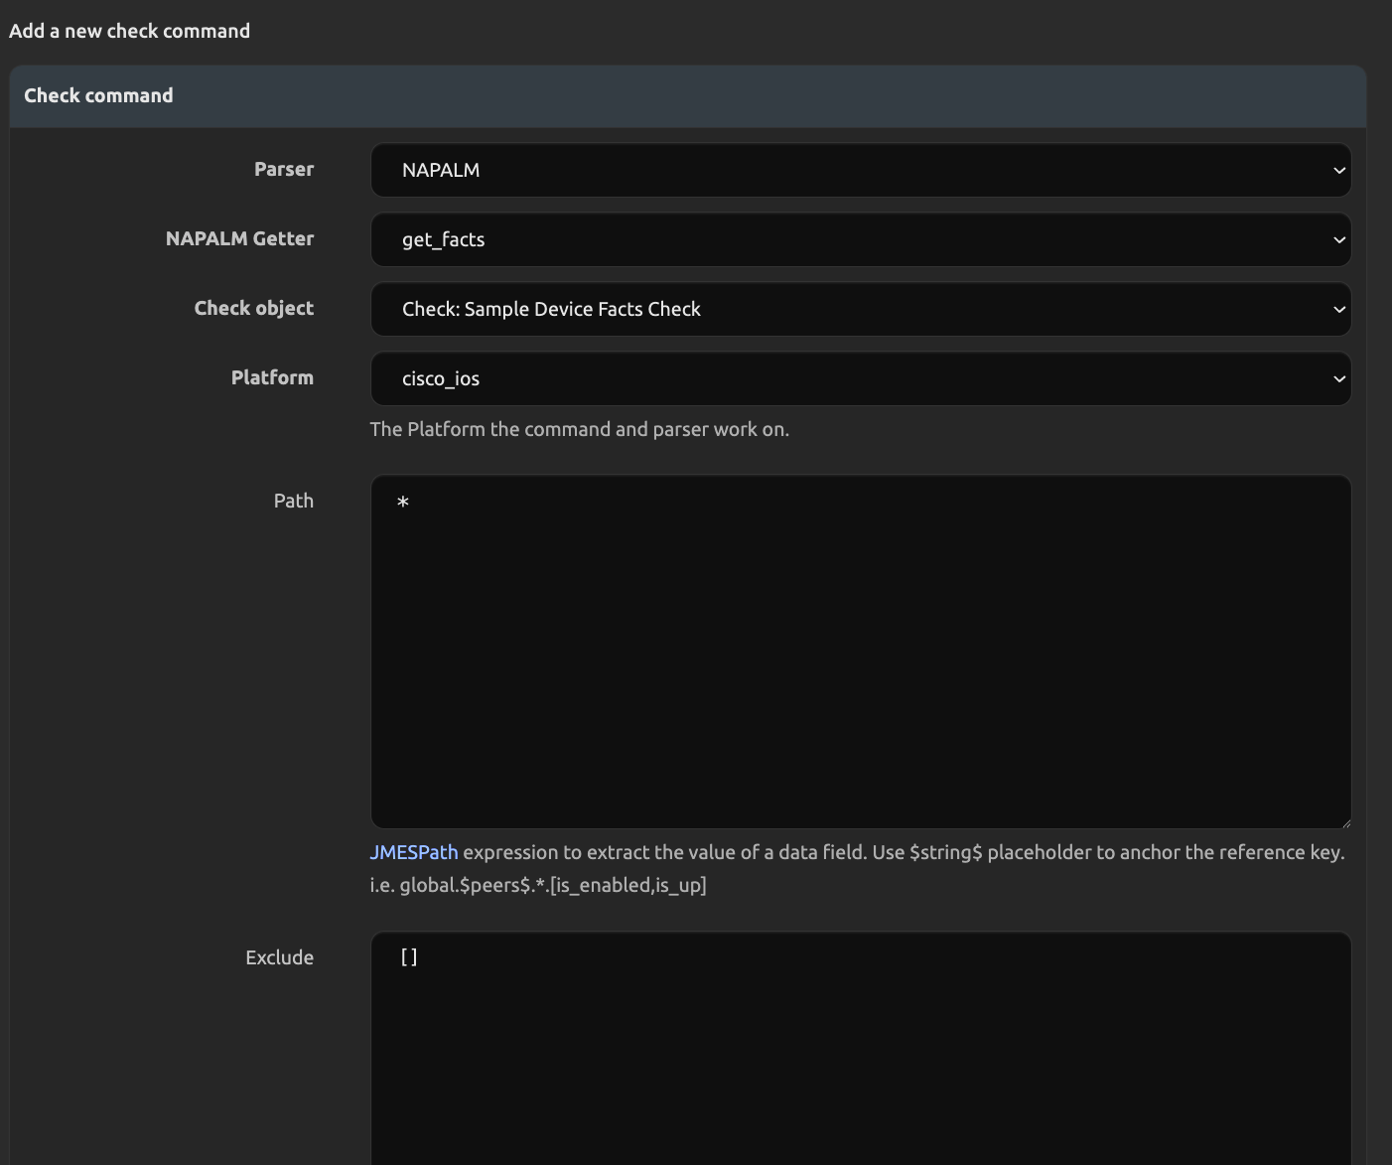Screen dimensions: 1392x1165
Task: Click the Parser field label
Action: tap(284, 169)
